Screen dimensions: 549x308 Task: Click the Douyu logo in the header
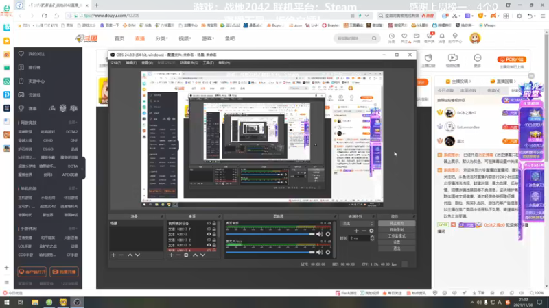pyautogui.click(x=86, y=38)
